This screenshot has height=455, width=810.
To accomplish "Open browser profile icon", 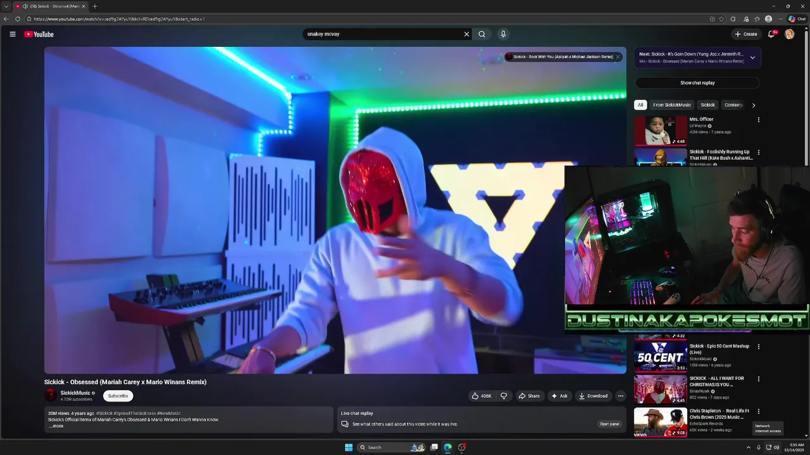I will click(x=768, y=19).
